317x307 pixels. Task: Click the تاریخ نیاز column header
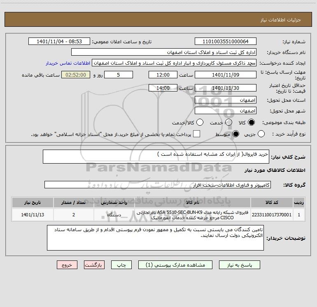click(x=33, y=202)
